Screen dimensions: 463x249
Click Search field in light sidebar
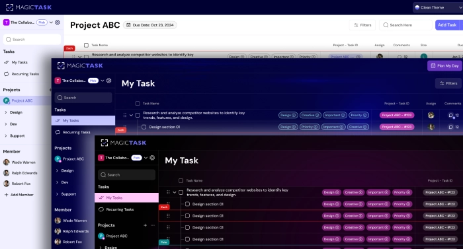pos(32,39)
